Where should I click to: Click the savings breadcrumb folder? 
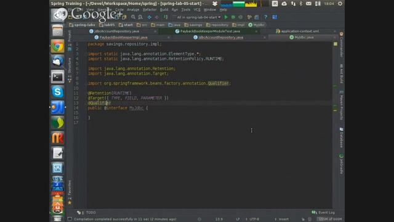point(193,25)
